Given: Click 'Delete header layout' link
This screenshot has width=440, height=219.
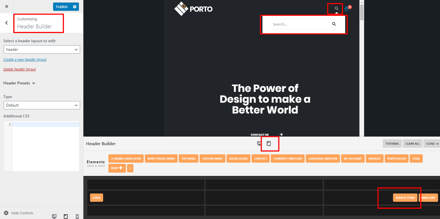Looking at the screenshot, I should [20, 69].
